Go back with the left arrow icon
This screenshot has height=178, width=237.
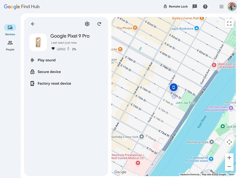click(x=33, y=24)
